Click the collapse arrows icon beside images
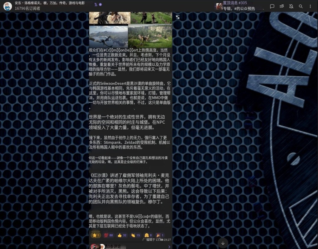The height and width of the screenshot is (249, 318). click(x=178, y=17)
